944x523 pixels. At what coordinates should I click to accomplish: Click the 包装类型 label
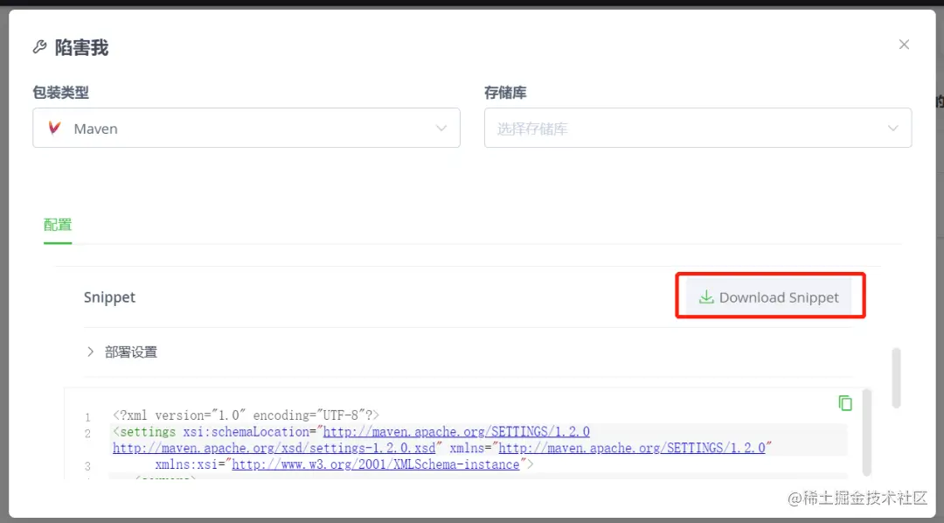(x=61, y=93)
